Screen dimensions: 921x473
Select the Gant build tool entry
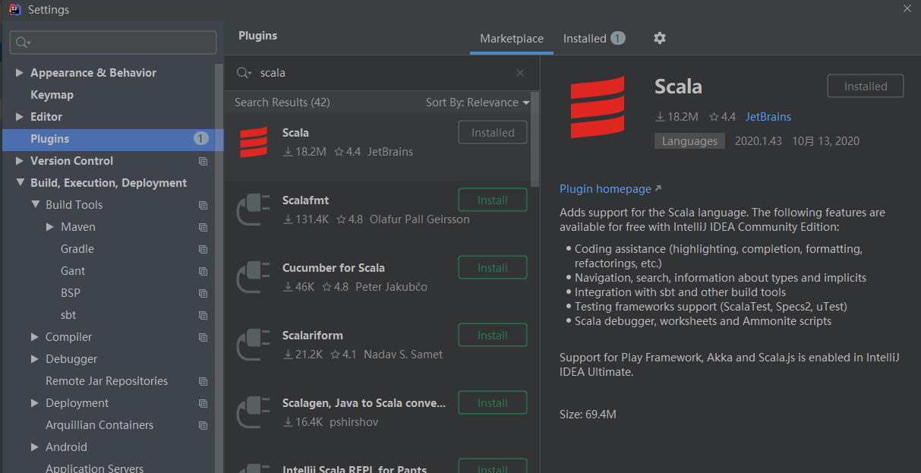coord(73,271)
